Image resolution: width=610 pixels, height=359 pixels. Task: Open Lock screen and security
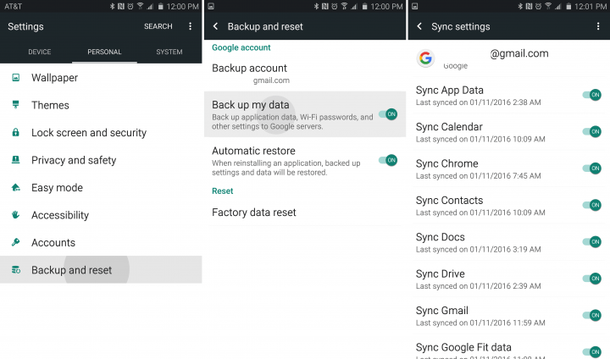(101, 133)
